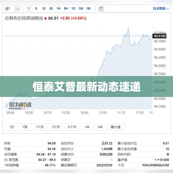This screenshot has height=173, width=173.
Task: Show the 6个月 range
Action: pos(72,127)
